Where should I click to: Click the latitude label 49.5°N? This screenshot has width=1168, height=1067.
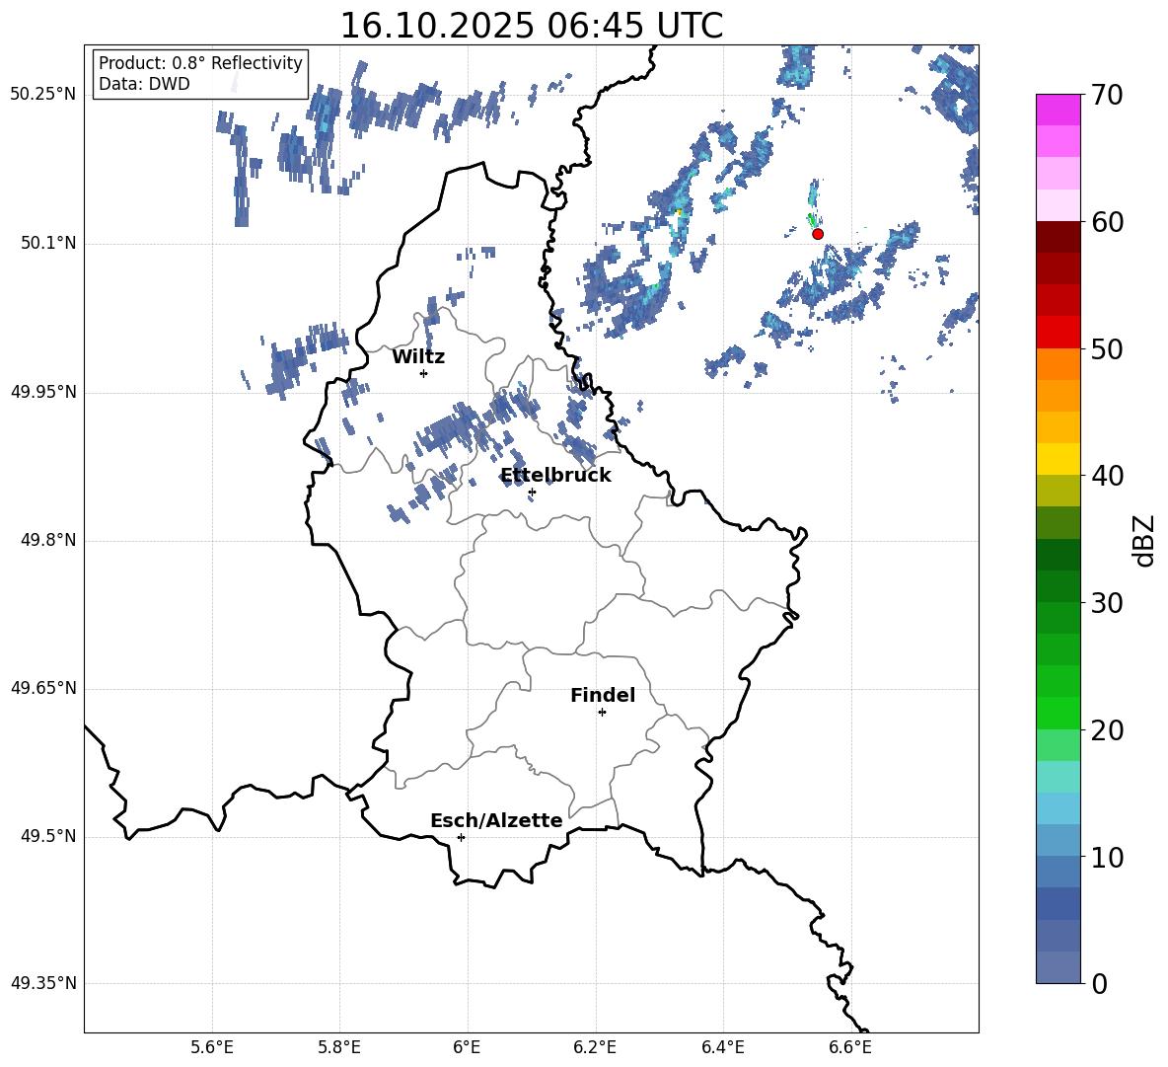[x=48, y=837]
